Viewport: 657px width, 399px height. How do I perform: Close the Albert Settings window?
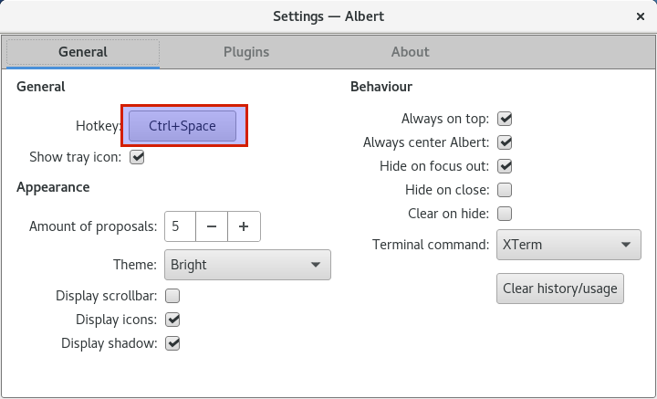click(x=641, y=16)
